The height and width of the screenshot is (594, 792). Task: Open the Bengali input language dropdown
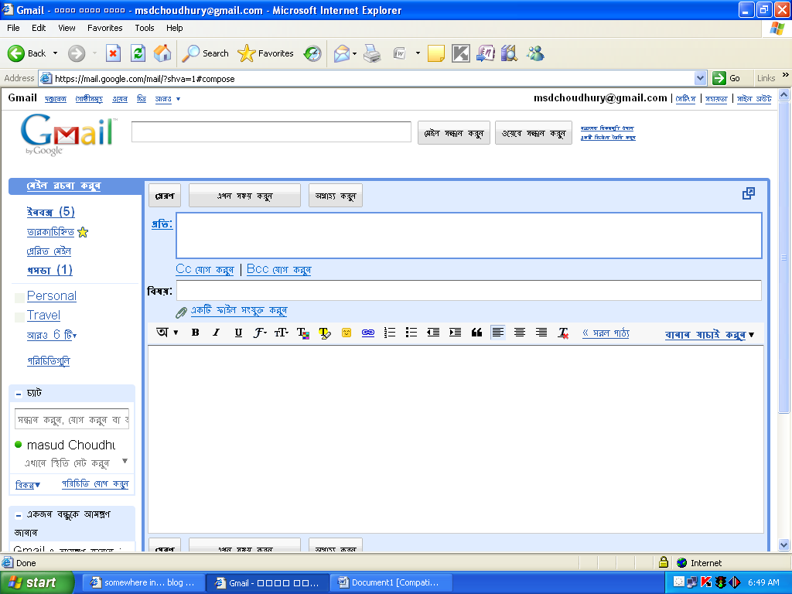pos(167,333)
